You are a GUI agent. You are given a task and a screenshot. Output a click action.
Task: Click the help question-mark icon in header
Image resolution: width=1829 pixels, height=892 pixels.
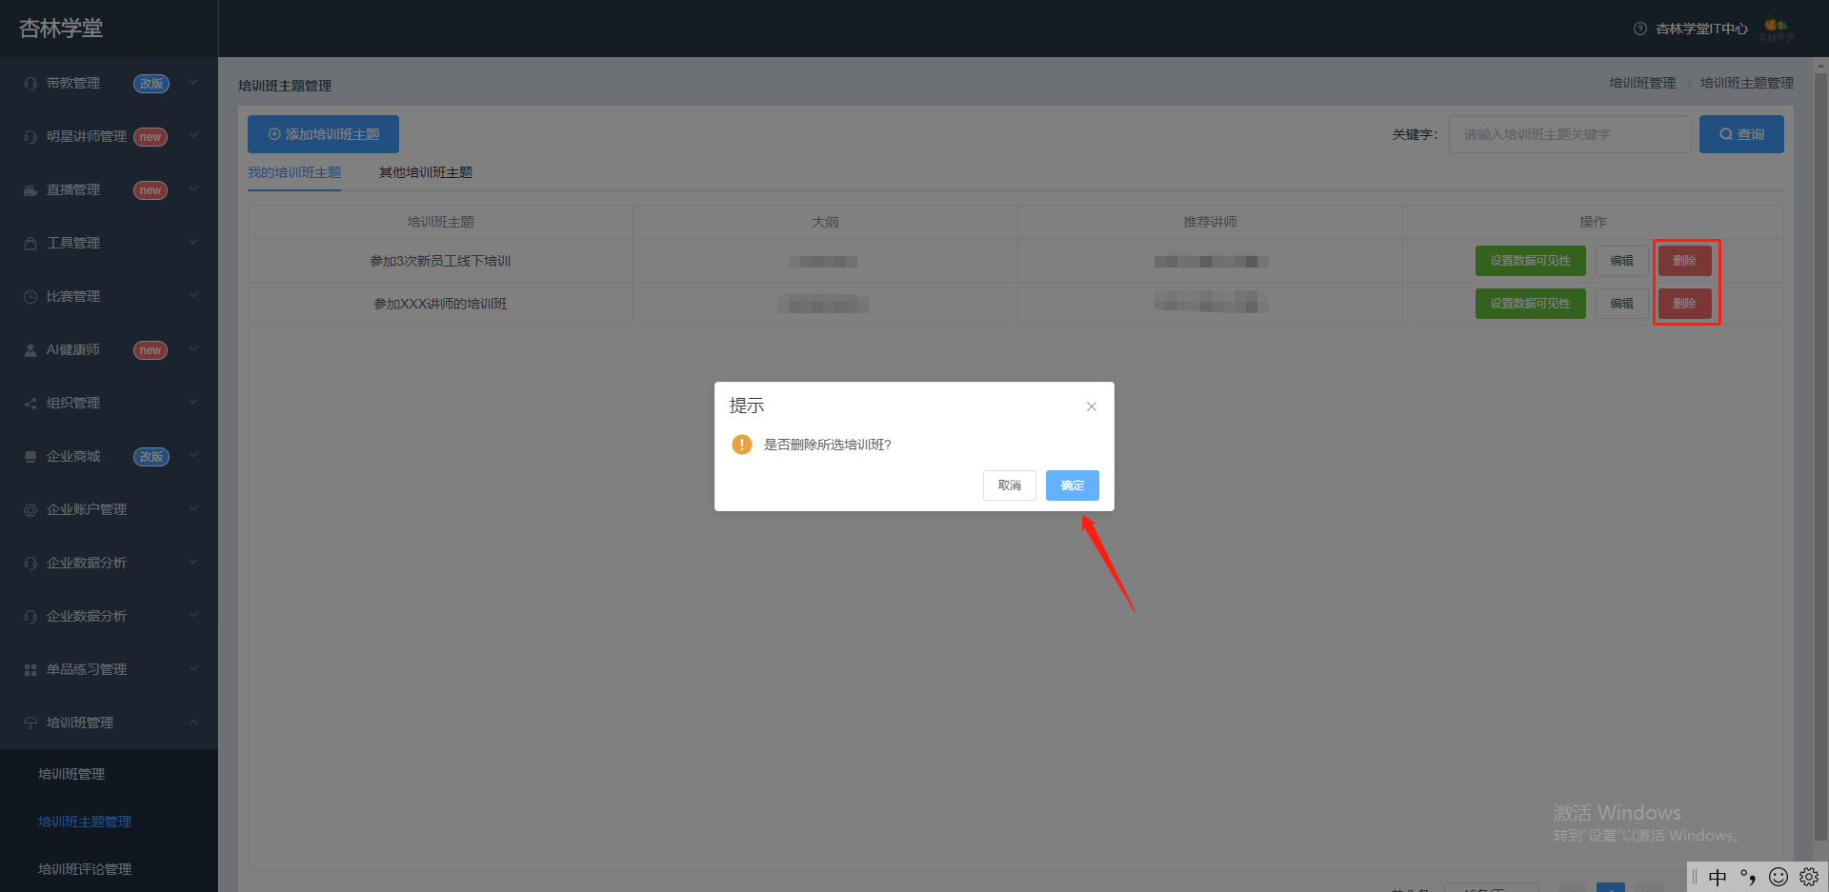click(1640, 29)
